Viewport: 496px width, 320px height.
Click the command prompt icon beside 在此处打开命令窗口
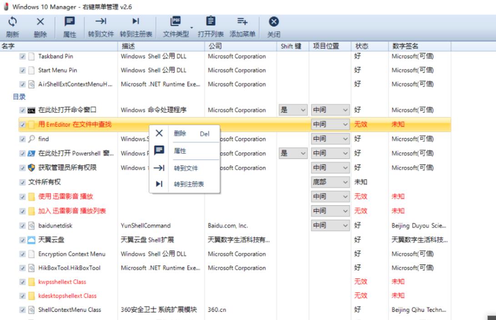[x=31, y=110]
